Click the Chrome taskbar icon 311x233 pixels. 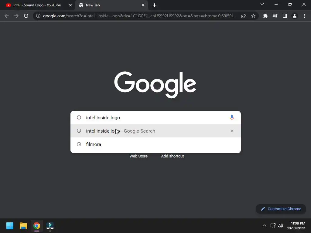point(37,226)
